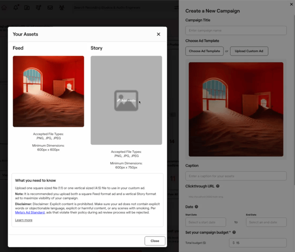Viewport: 295px width, 252px height.
Task: Click the Choose Ad Template button
Action: coord(205,51)
